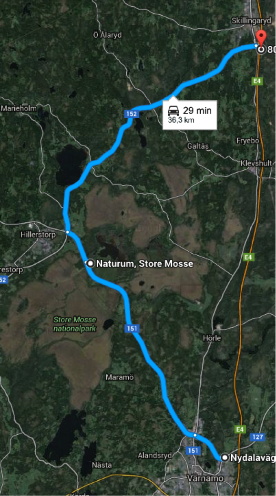Click the route 152 road shield on blue route
This screenshot has width=276, height=496.
coord(132,114)
